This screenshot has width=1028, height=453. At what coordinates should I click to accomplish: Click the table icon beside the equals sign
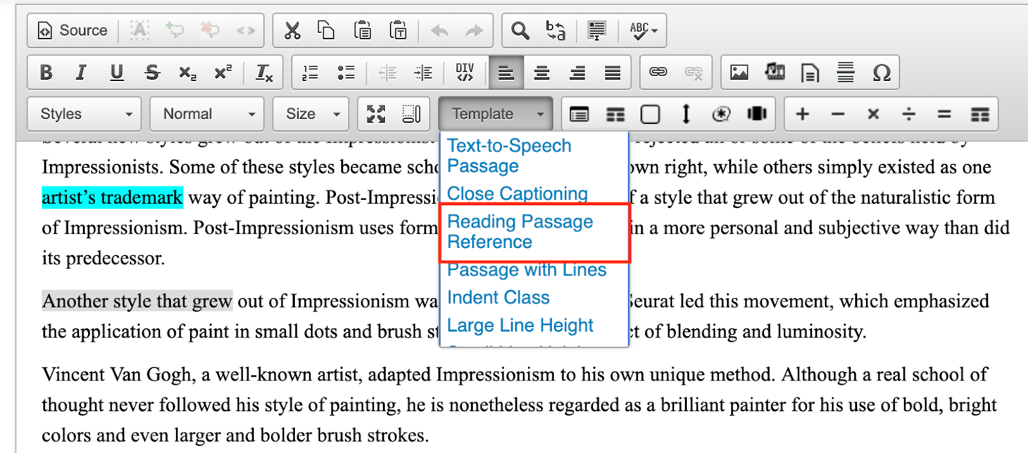[x=980, y=114]
